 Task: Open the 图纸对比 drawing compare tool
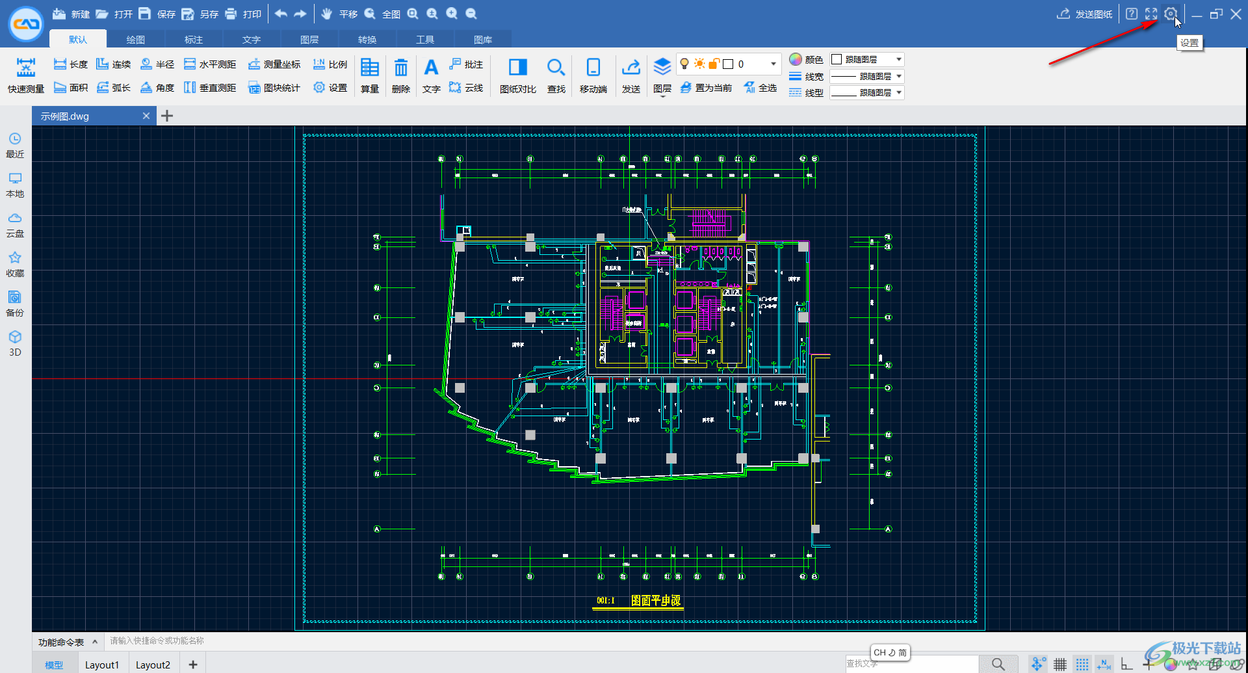pos(518,75)
